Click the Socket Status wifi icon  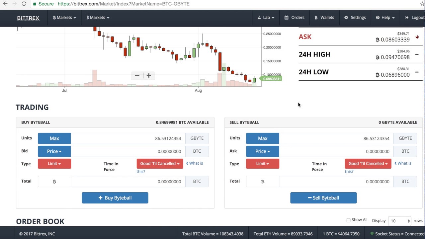(x=372, y=234)
